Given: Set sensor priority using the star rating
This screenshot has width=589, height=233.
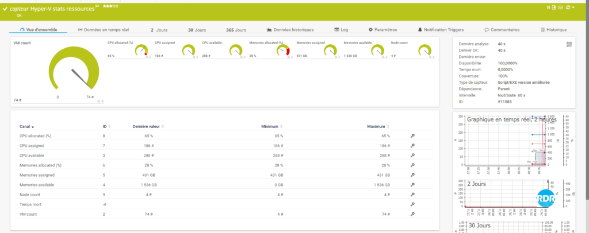Looking at the screenshot, I should [x=110, y=6].
